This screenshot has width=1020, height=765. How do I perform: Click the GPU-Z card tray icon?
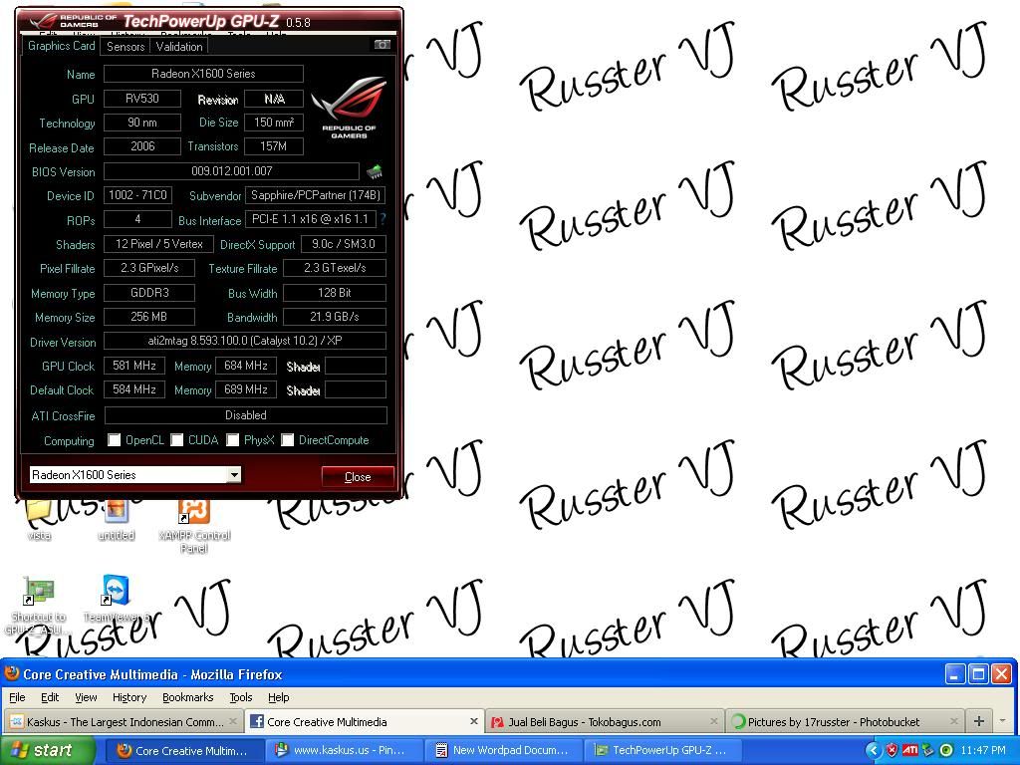coord(928,751)
